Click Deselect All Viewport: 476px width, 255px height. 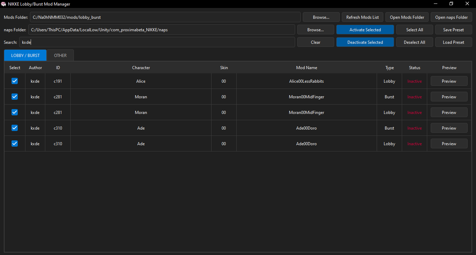tap(414, 42)
